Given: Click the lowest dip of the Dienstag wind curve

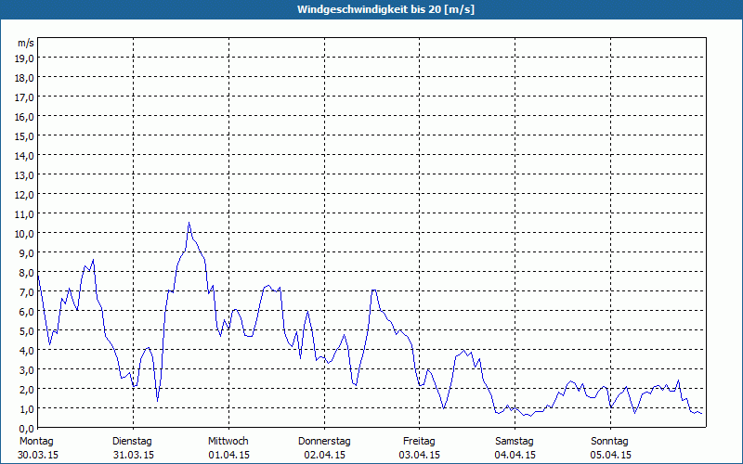Looking at the screenshot, I should [158, 401].
